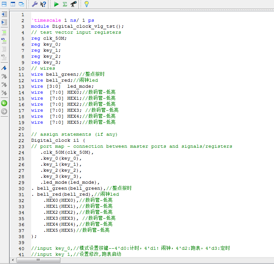Click the horizontal scrollbar thumb
This screenshot has height=264, width=274.
coord(38,260)
